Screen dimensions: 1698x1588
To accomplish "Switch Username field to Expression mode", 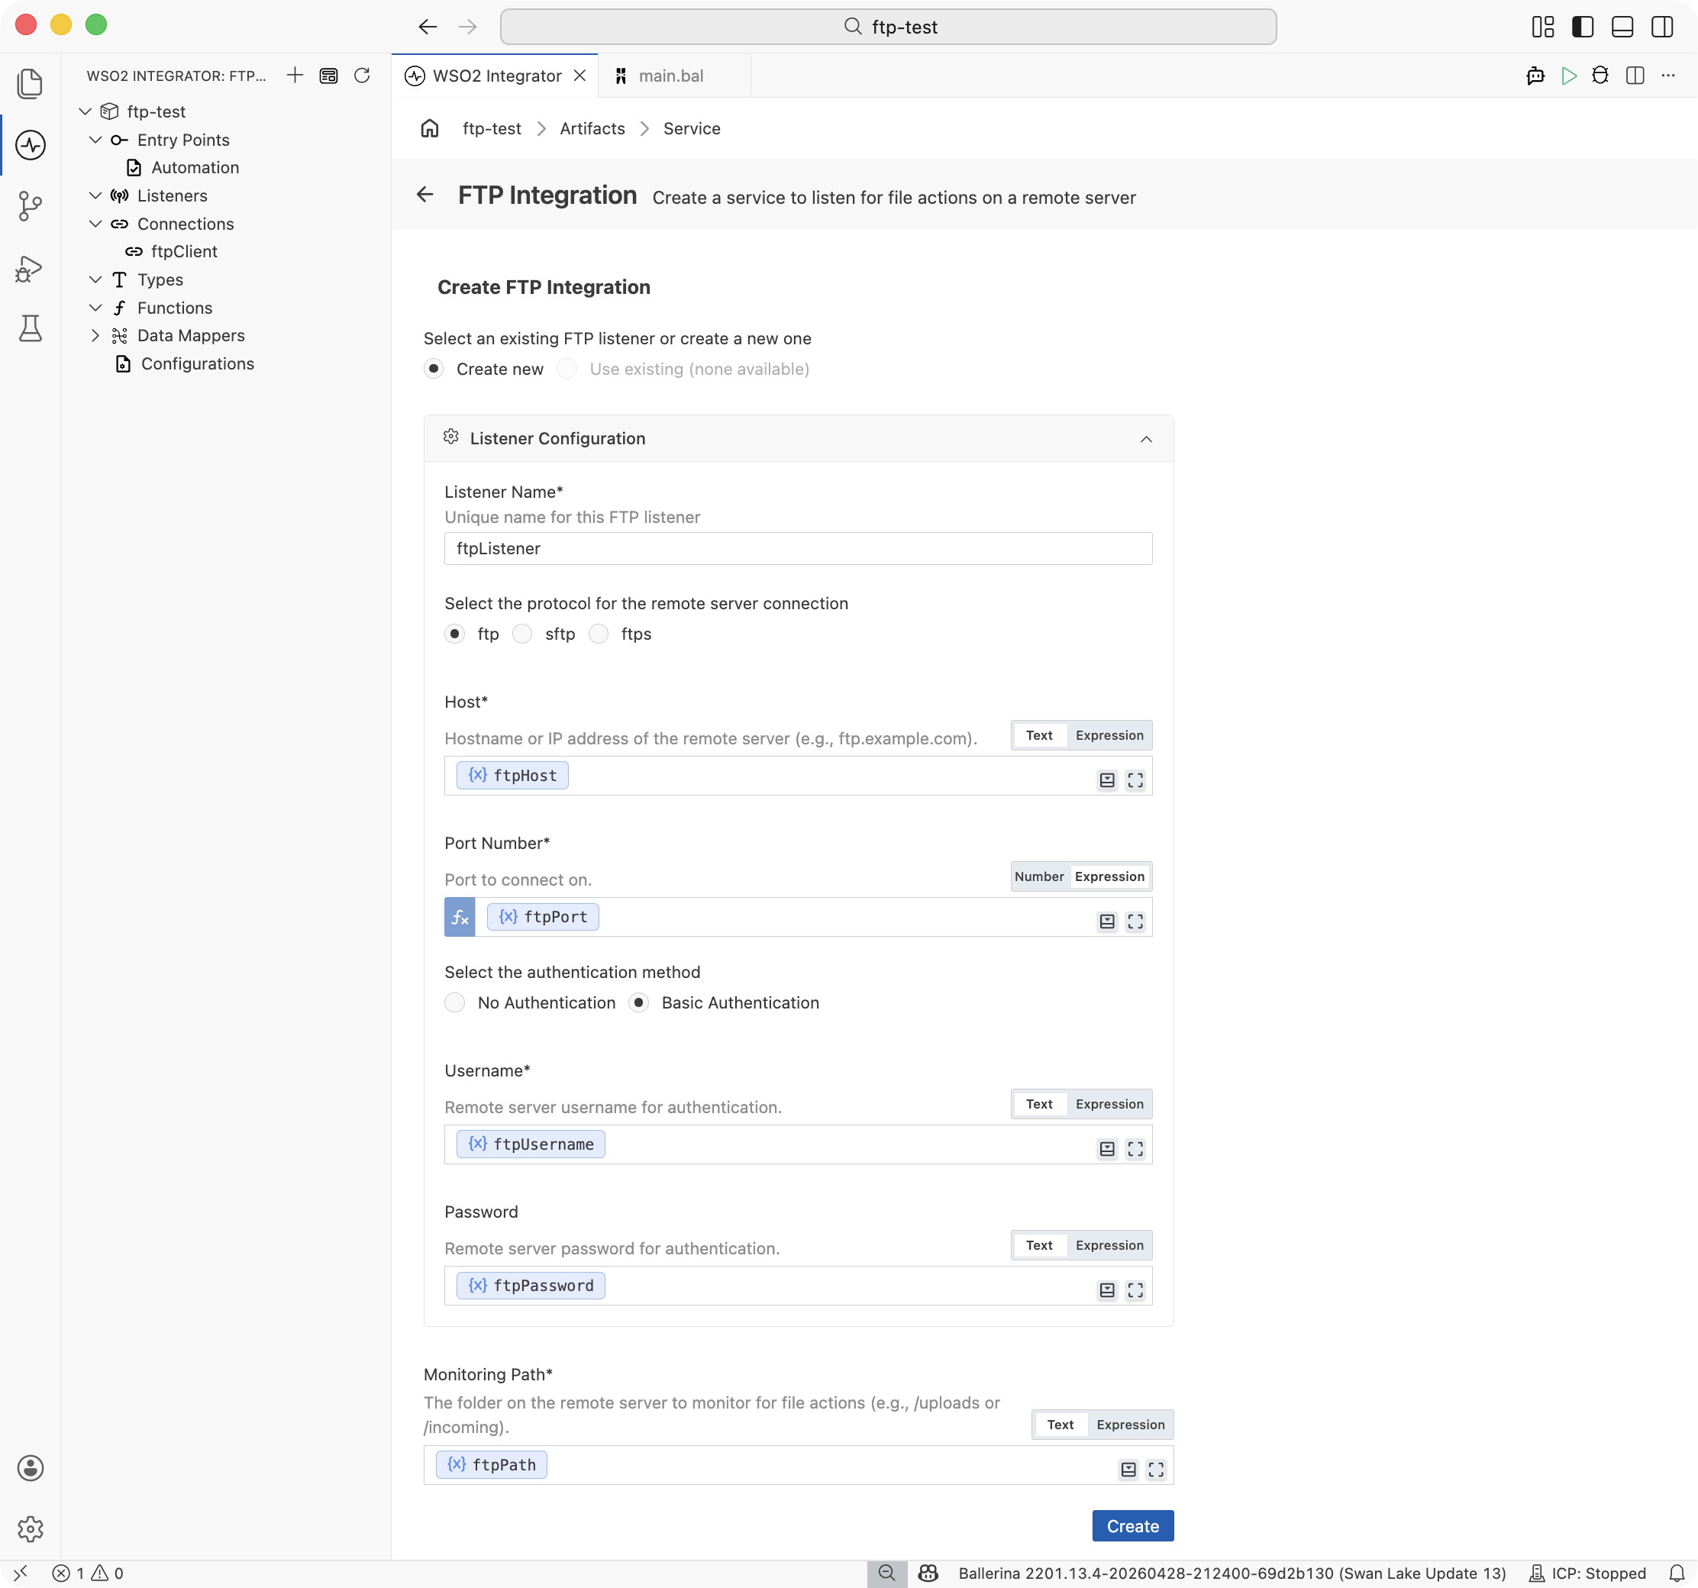I will 1109,1104.
